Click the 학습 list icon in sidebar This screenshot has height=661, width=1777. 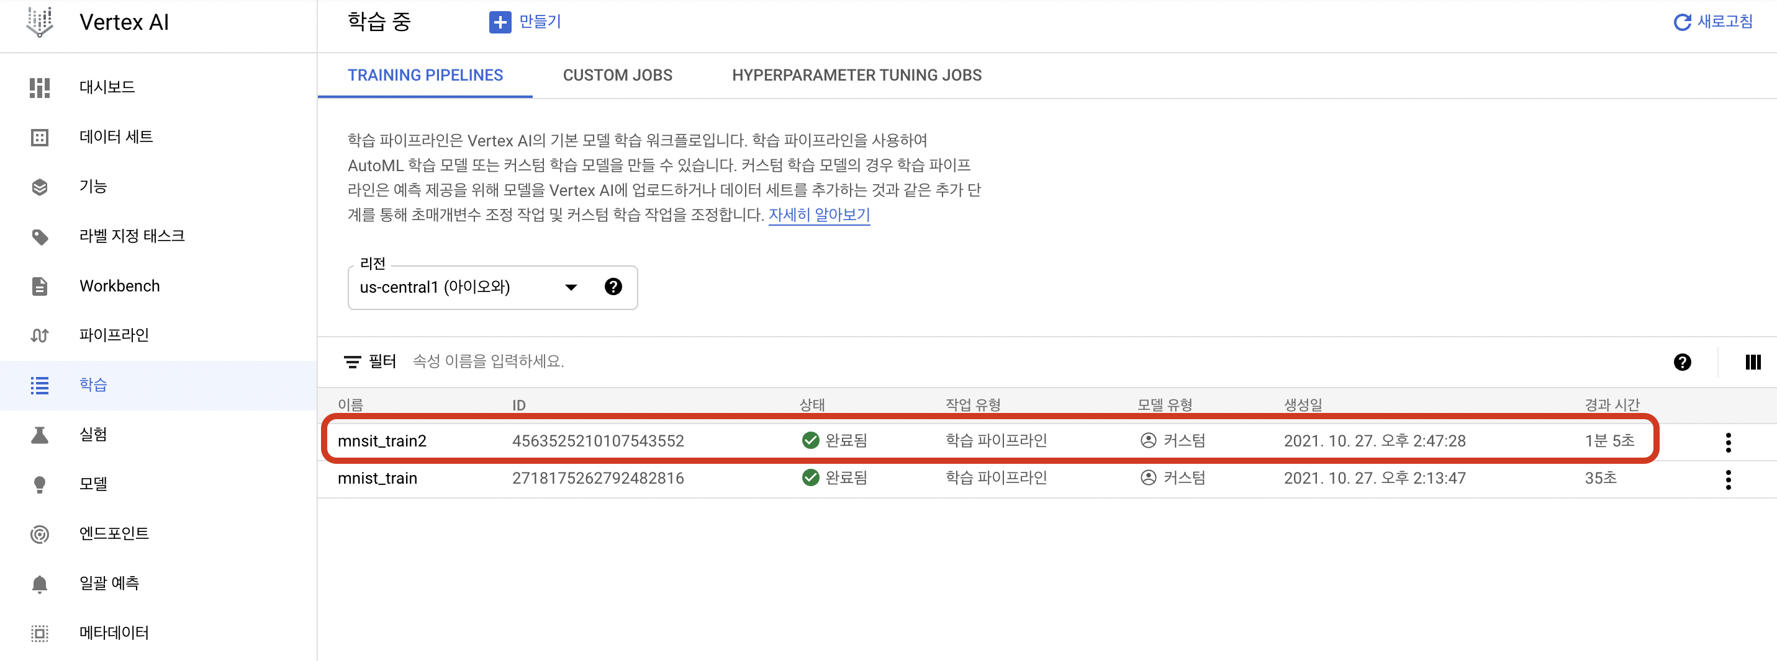click(x=40, y=385)
